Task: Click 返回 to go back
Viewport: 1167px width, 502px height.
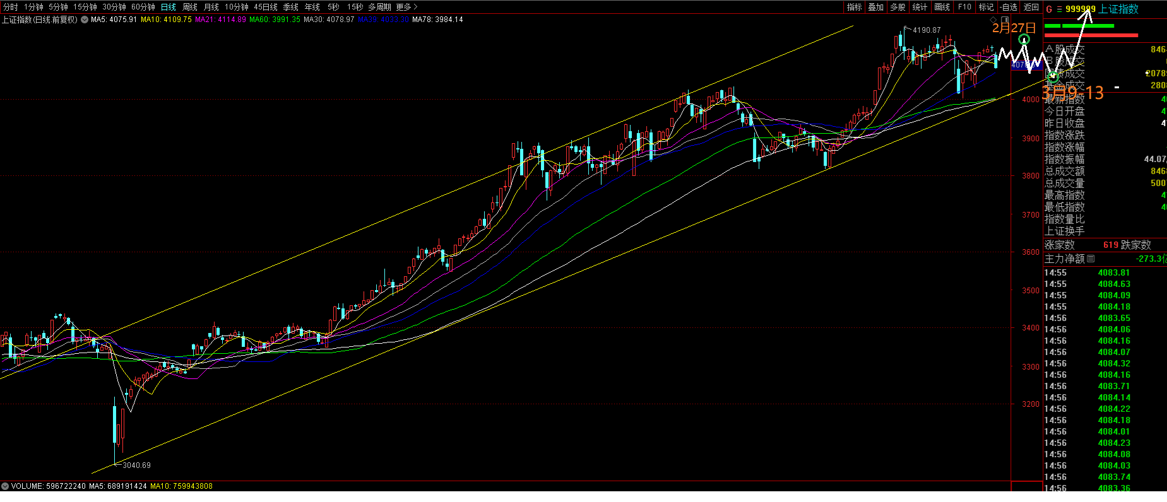Action: (1031, 7)
